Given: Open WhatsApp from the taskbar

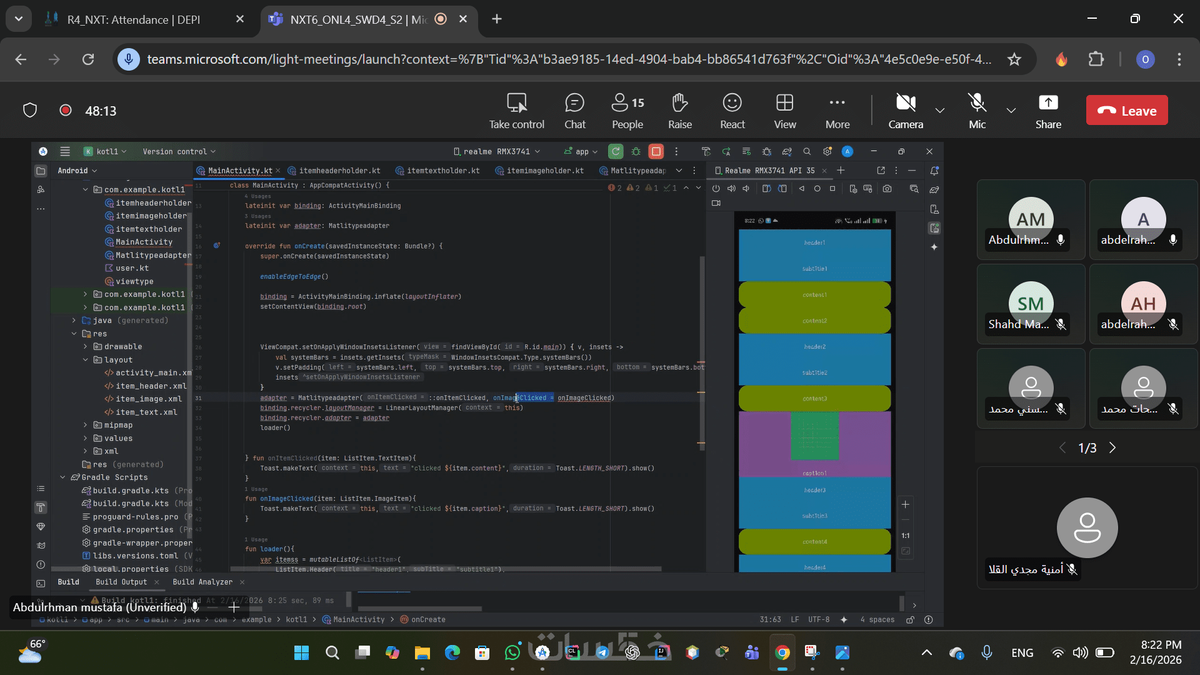Looking at the screenshot, I should (512, 653).
